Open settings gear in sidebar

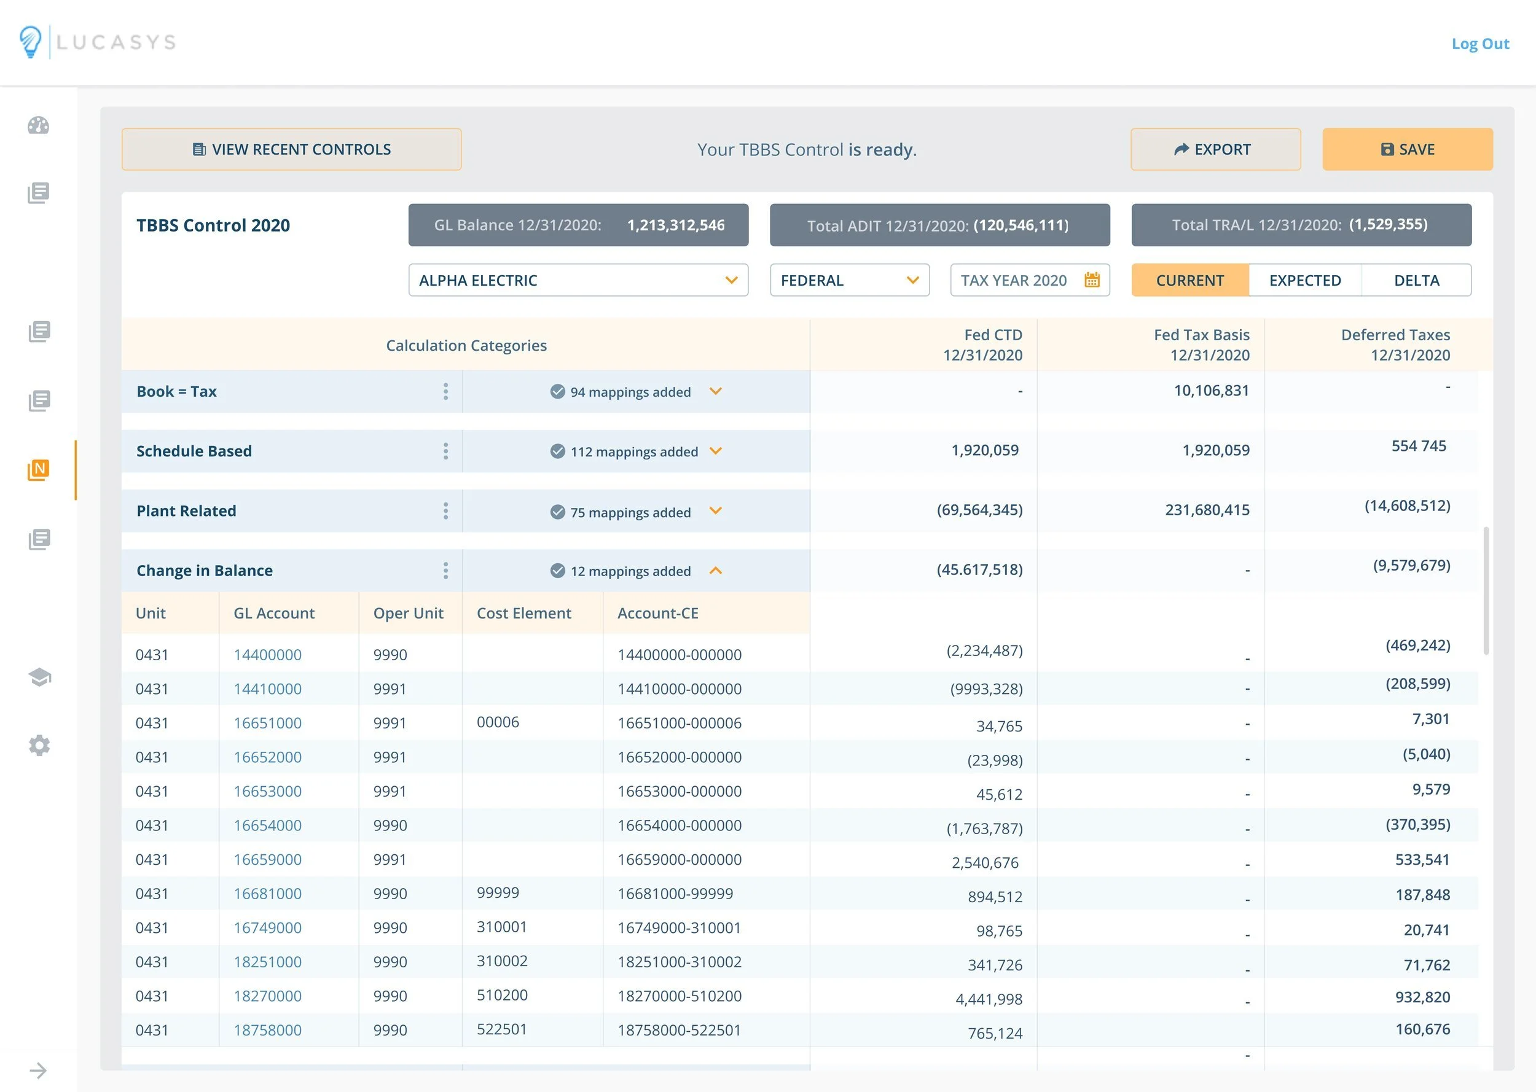click(40, 745)
